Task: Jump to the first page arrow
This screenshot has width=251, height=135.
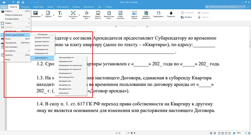Action: (x=119, y=133)
